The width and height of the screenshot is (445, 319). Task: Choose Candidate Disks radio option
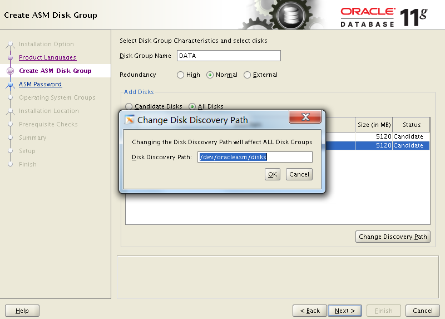[128, 106]
